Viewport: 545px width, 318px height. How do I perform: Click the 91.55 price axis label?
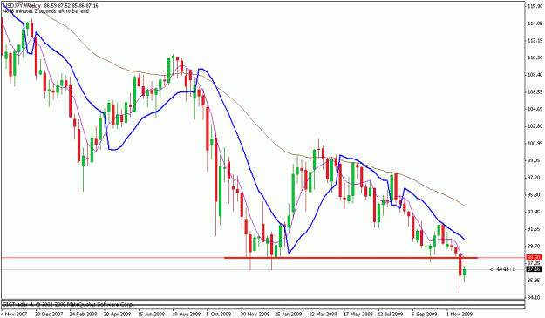535,229
